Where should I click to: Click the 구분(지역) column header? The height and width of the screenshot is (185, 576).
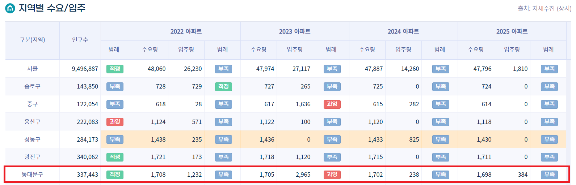pos(32,40)
